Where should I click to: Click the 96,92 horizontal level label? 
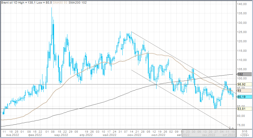tap(242, 84)
